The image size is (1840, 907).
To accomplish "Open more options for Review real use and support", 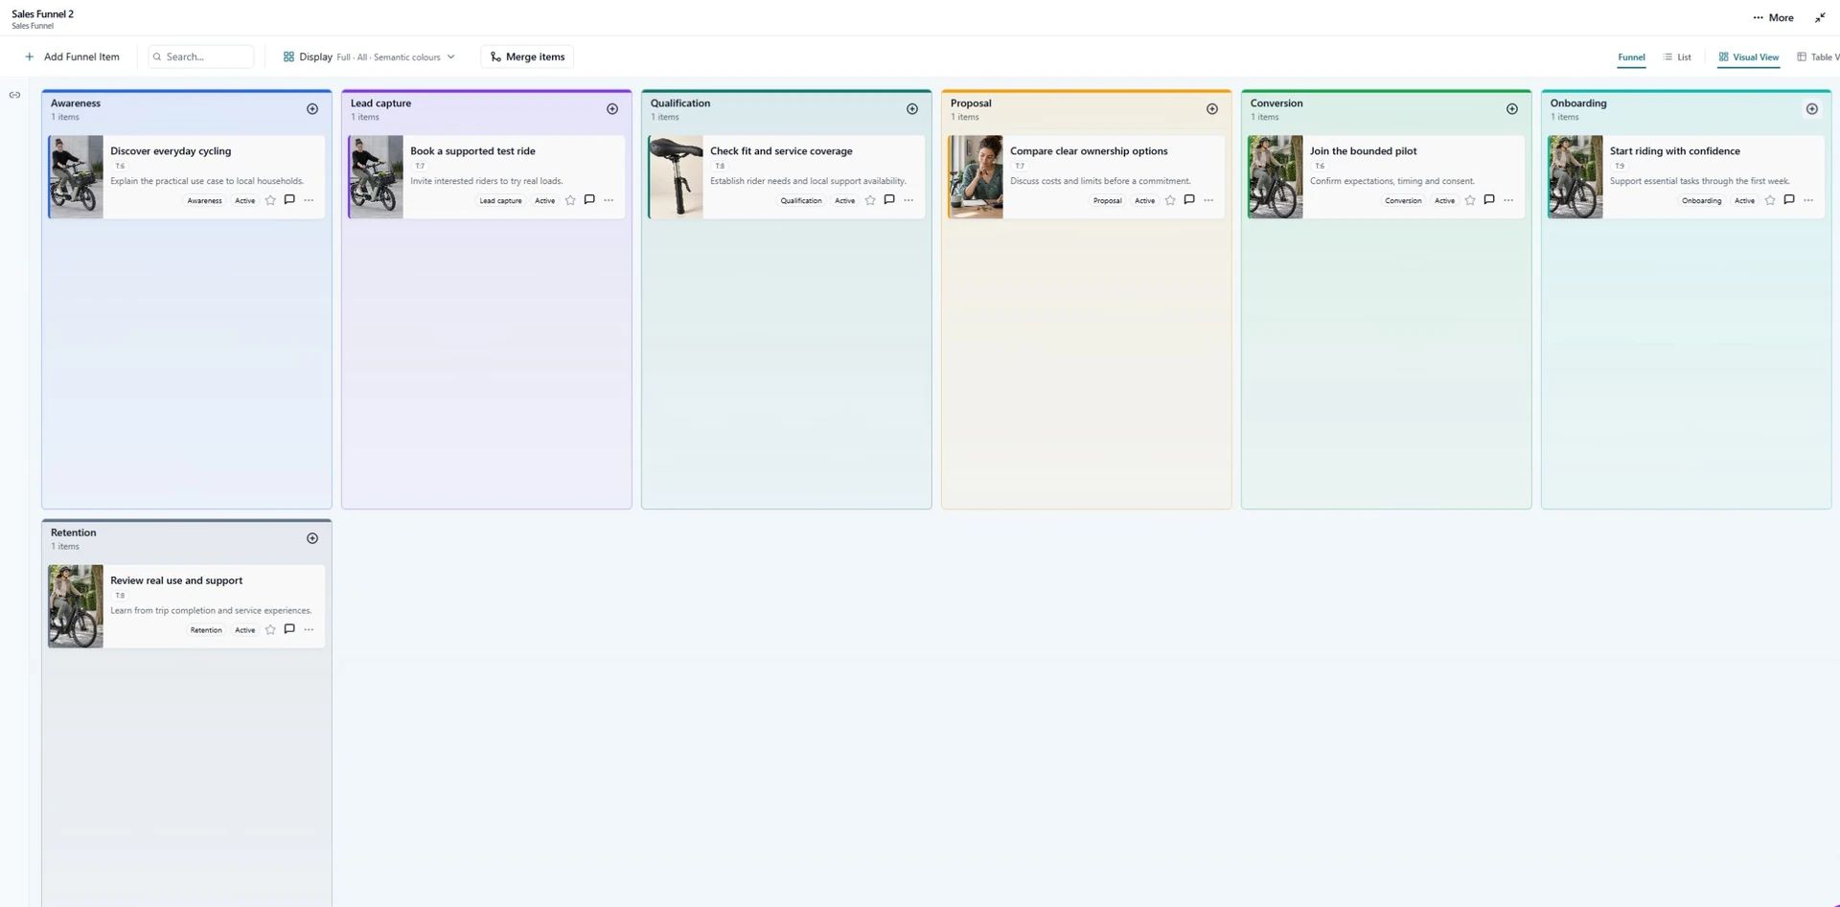I will 309,629.
